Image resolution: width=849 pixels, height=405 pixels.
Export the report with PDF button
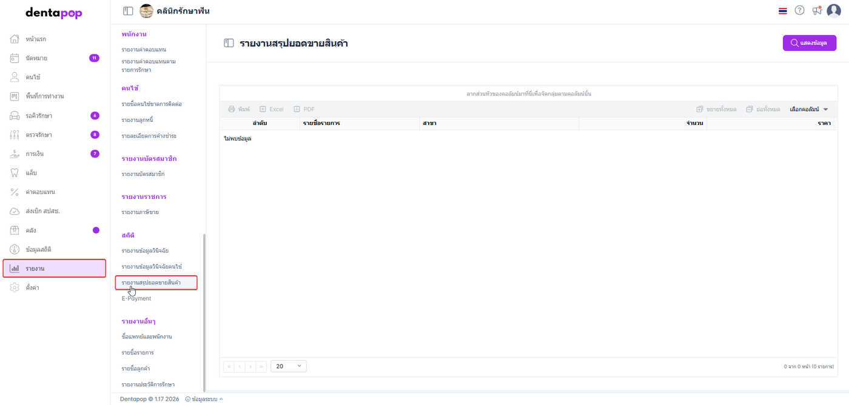click(304, 109)
